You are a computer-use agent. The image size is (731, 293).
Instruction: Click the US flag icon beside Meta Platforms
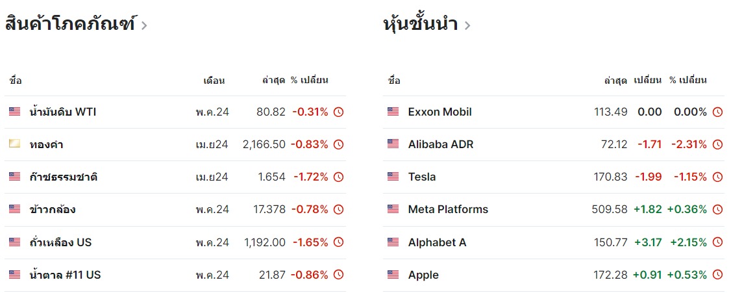[393, 209]
